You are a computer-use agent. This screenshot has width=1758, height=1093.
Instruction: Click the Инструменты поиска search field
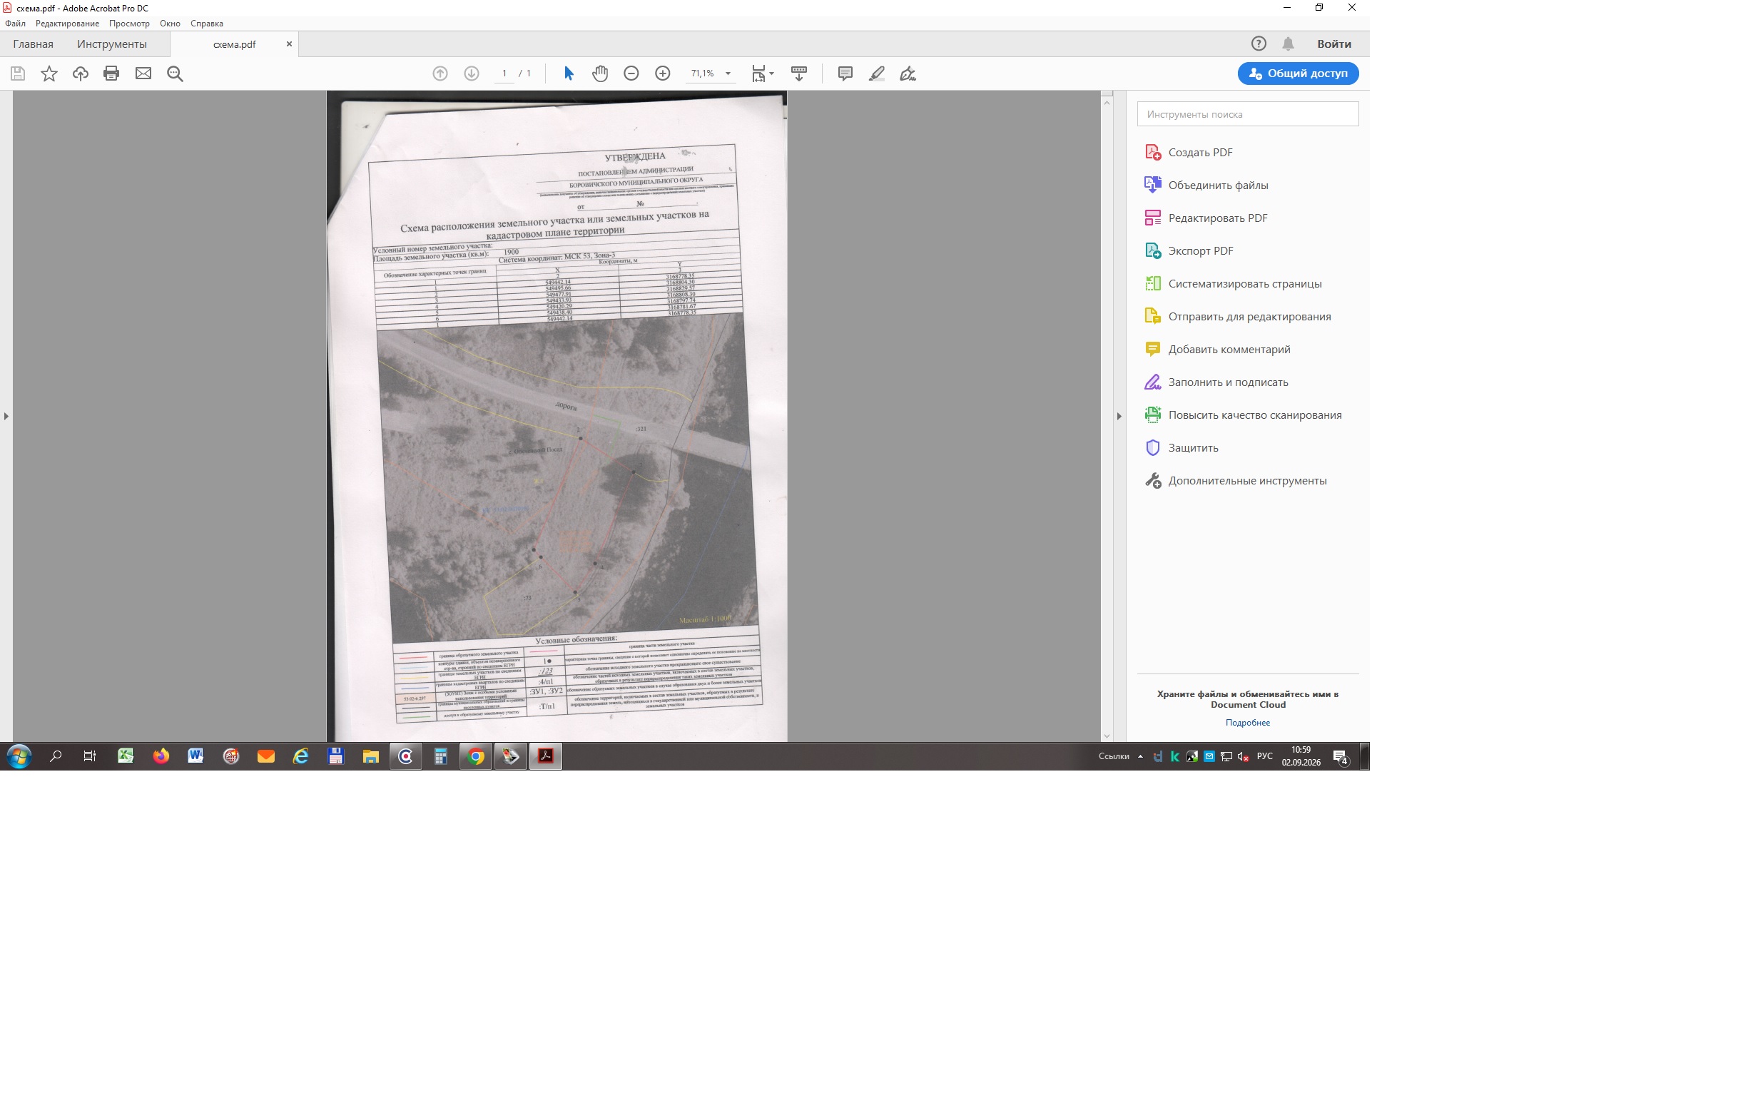click(1248, 114)
